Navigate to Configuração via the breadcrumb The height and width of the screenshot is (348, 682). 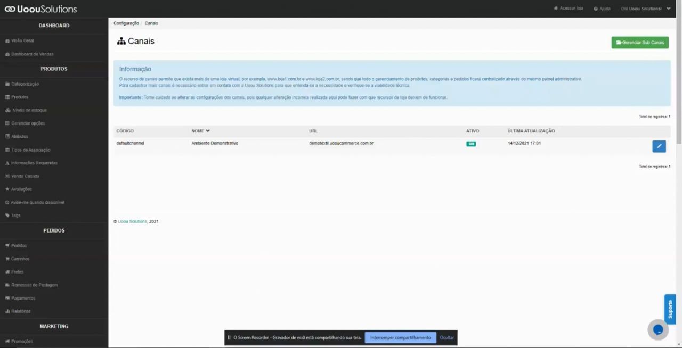pyautogui.click(x=126, y=23)
